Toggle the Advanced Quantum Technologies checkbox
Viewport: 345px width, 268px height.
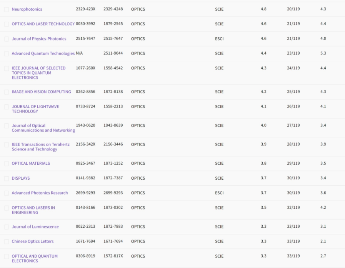coord(7,54)
